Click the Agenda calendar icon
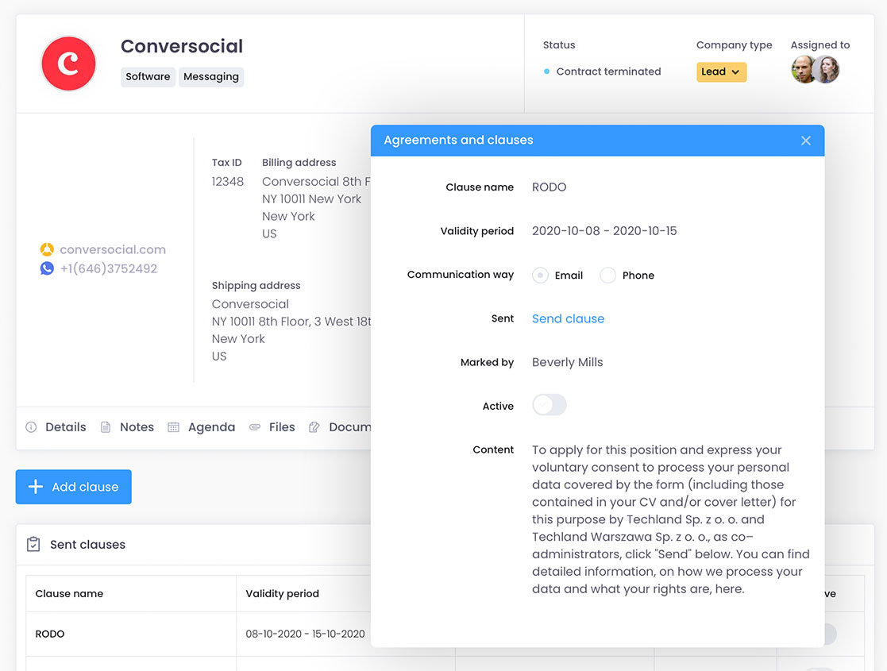Screen dimensions: 887x671 (173, 427)
